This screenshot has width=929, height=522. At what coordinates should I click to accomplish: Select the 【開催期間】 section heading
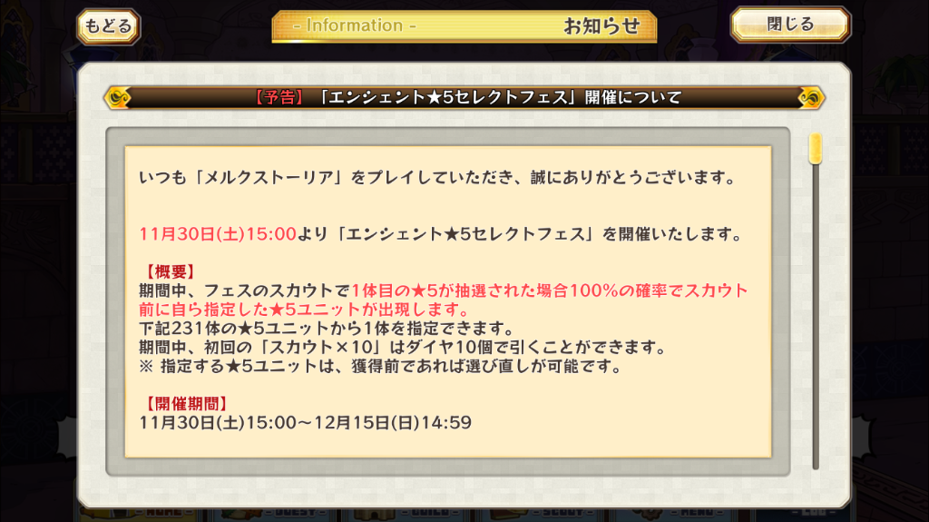coord(186,404)
